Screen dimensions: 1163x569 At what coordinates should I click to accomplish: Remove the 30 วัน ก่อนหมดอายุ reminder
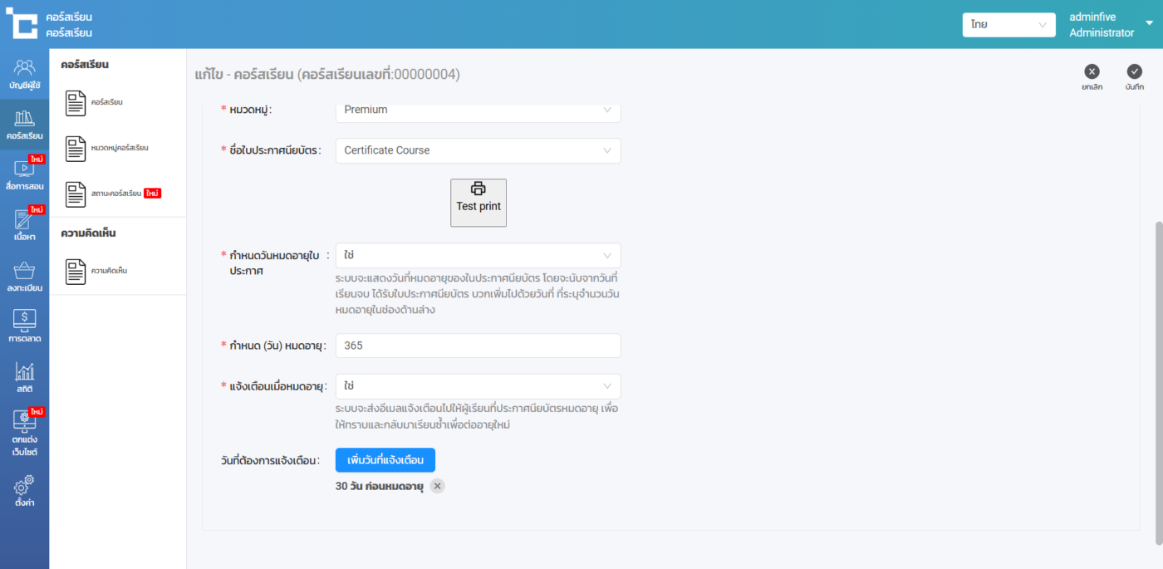438,486
